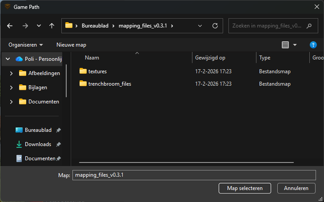
Task: Confirm with Map selecteren button
Action: pyautogui.click(x=245, y=188)
